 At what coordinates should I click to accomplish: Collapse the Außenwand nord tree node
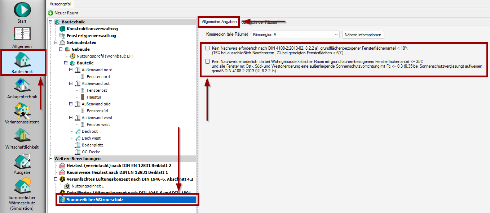71,70
